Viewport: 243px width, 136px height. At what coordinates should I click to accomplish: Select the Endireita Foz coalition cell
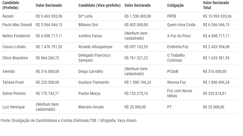[178, 47]
